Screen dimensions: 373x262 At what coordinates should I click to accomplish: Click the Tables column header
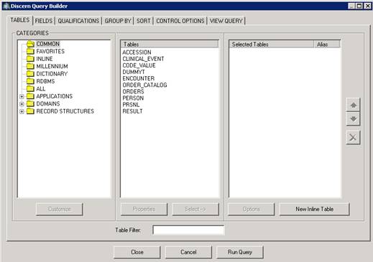[170, 45]
